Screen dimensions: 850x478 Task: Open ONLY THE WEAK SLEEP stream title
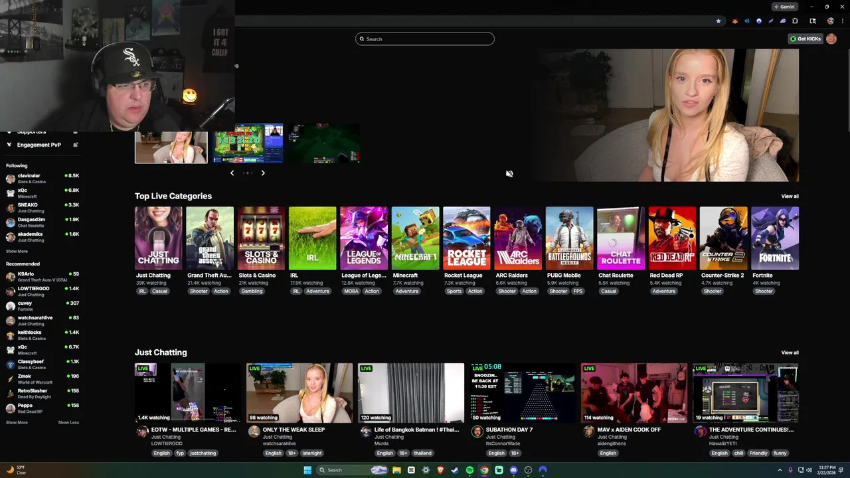coord(294,430)
